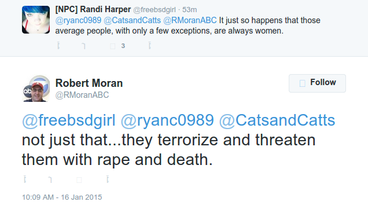Open the @freebsdgirl mention in Moran's tweet
Screen dimensions: 368x220
68,120
